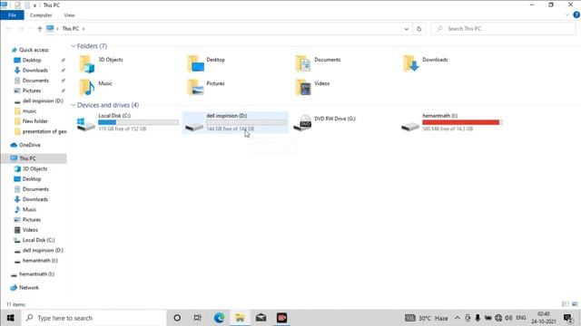Select hemantnath (I:) drive in main pane
This screenshot has height=326, width=581.
[452, 122]
